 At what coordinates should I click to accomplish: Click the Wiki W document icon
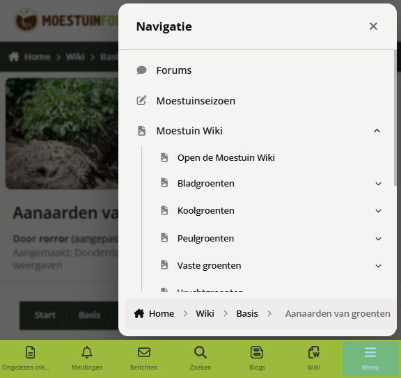point(314,352)
